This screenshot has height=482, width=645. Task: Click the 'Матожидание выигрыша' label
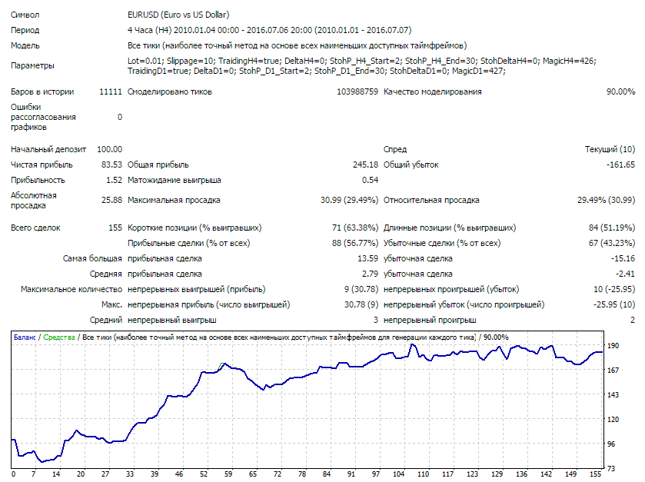pyautogui.click(x=174, y=180)
